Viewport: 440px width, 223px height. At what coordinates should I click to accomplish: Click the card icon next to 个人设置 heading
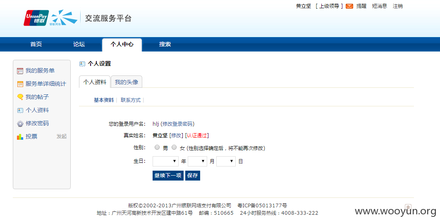click(82, 64)
